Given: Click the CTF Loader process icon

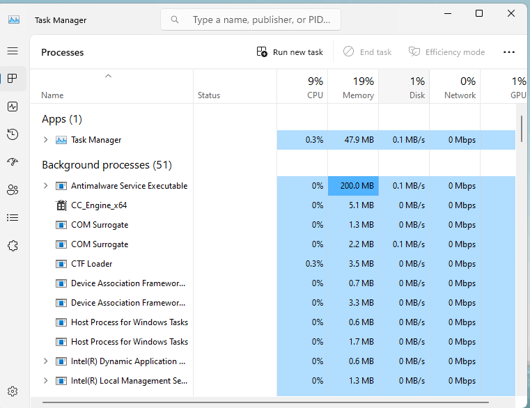Looking at the screenshot, I should pos(61,264).
